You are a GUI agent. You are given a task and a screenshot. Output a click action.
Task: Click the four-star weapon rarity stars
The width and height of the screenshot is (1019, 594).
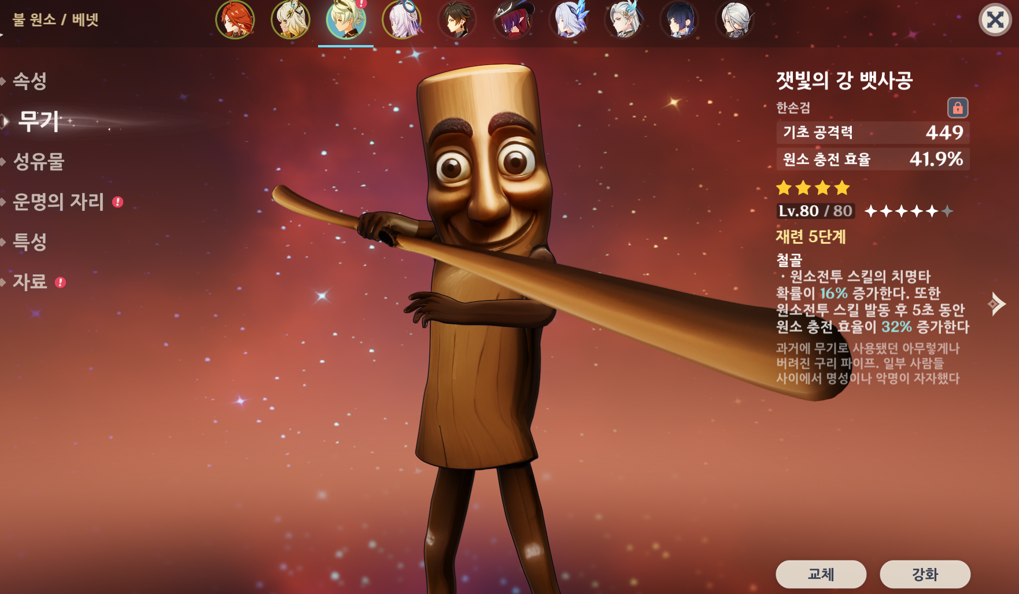click(x=813, y=188)
